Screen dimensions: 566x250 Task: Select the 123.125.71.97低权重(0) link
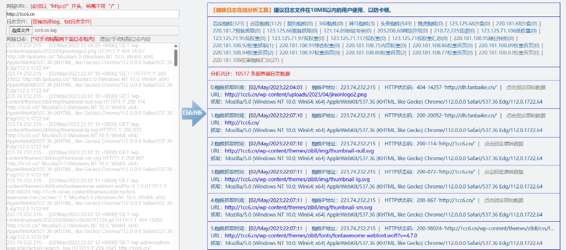(x=298, y=38)
